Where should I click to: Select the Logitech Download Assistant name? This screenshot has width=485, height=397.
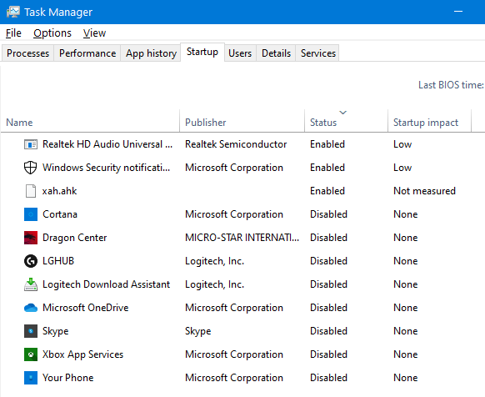click(x=106, y=284)
